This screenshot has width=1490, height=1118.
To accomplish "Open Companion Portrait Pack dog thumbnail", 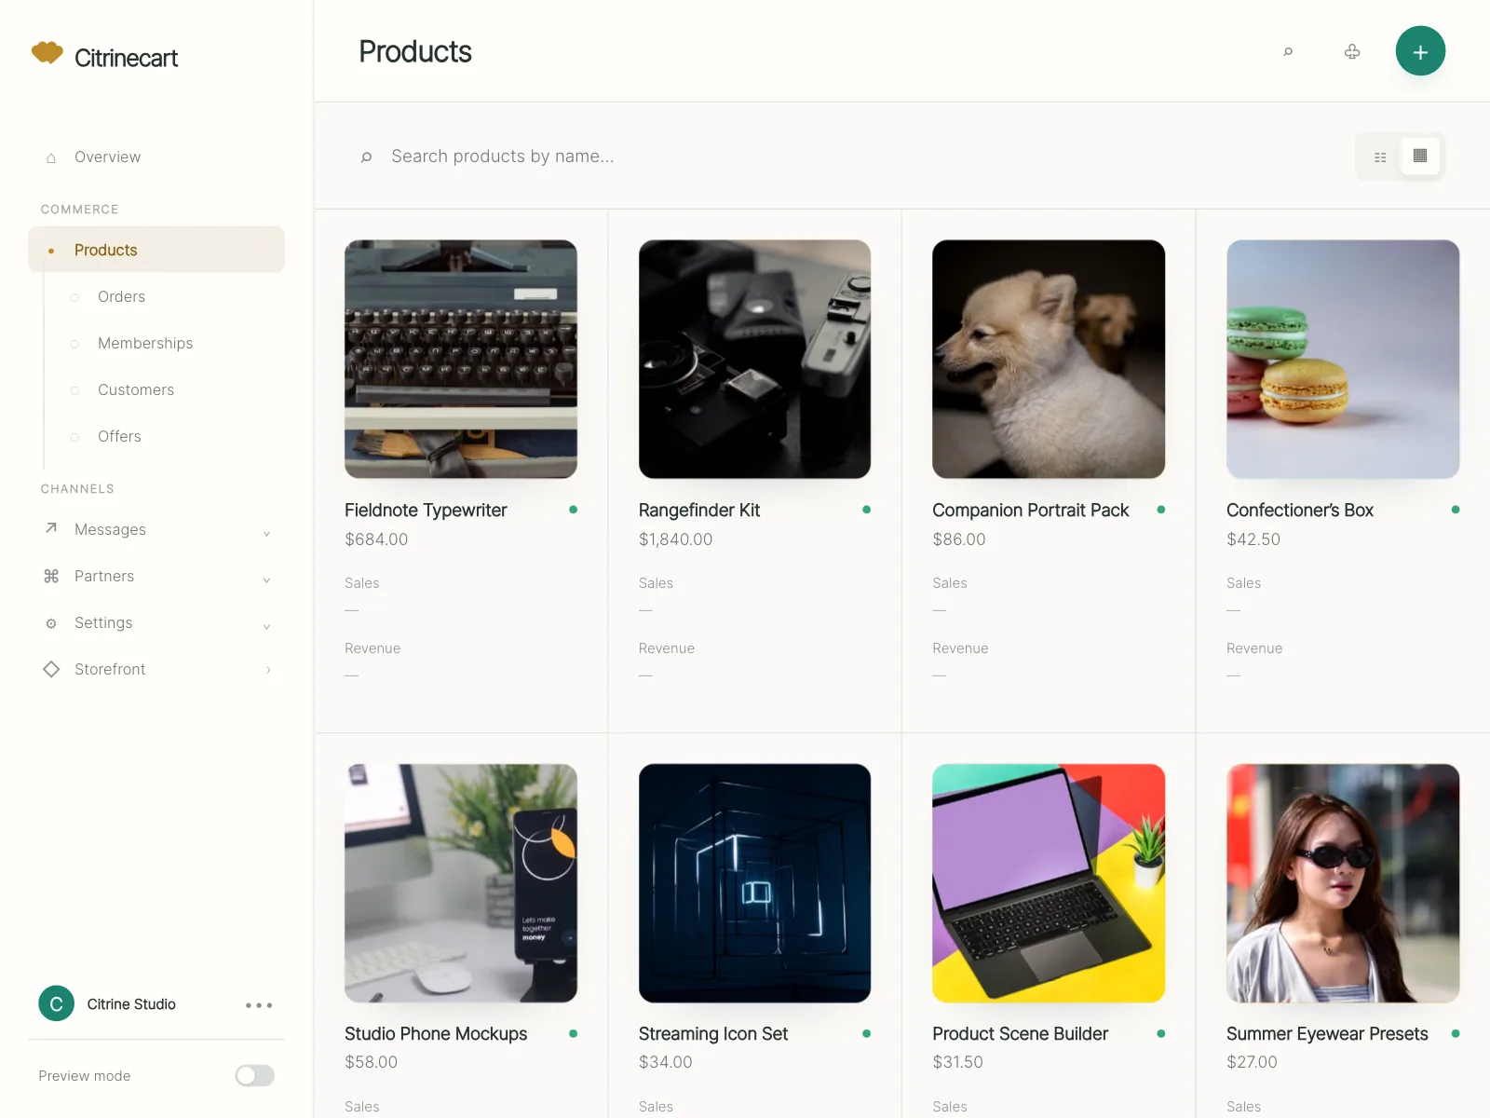I will point(1049,360).
